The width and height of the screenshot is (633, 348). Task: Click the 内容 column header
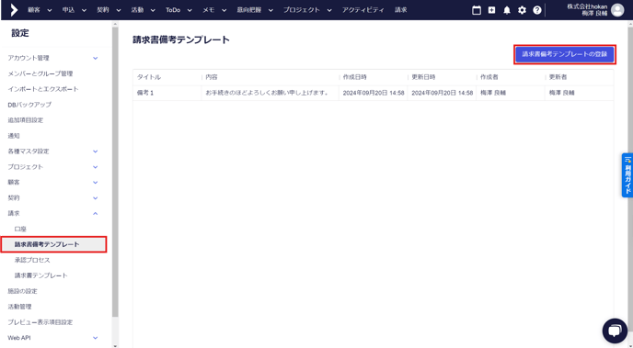click(x=212, y=77)
